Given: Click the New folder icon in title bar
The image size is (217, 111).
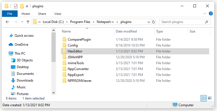Looking at the screenshot, I should point(22,6).
